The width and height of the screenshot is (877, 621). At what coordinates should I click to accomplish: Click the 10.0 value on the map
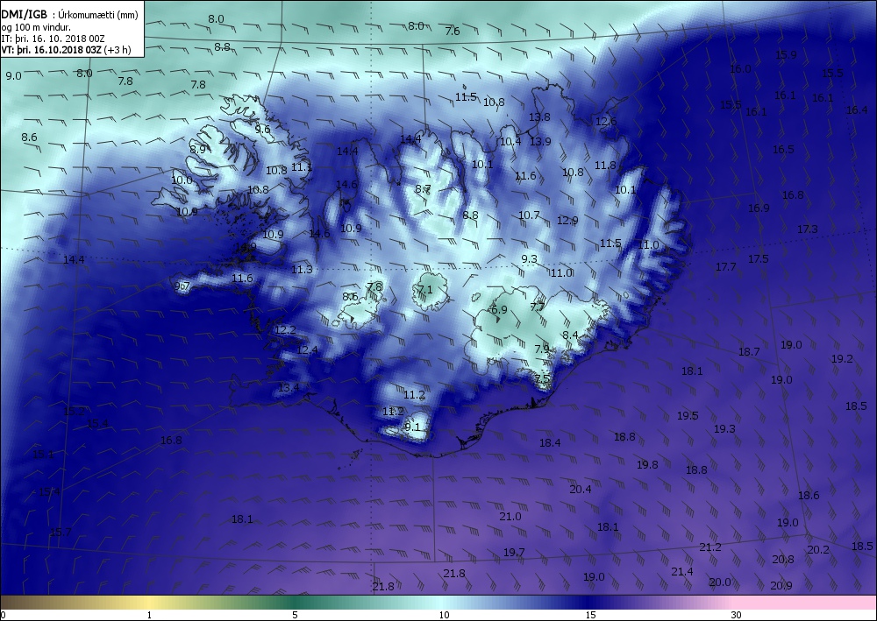pos(182,180)
